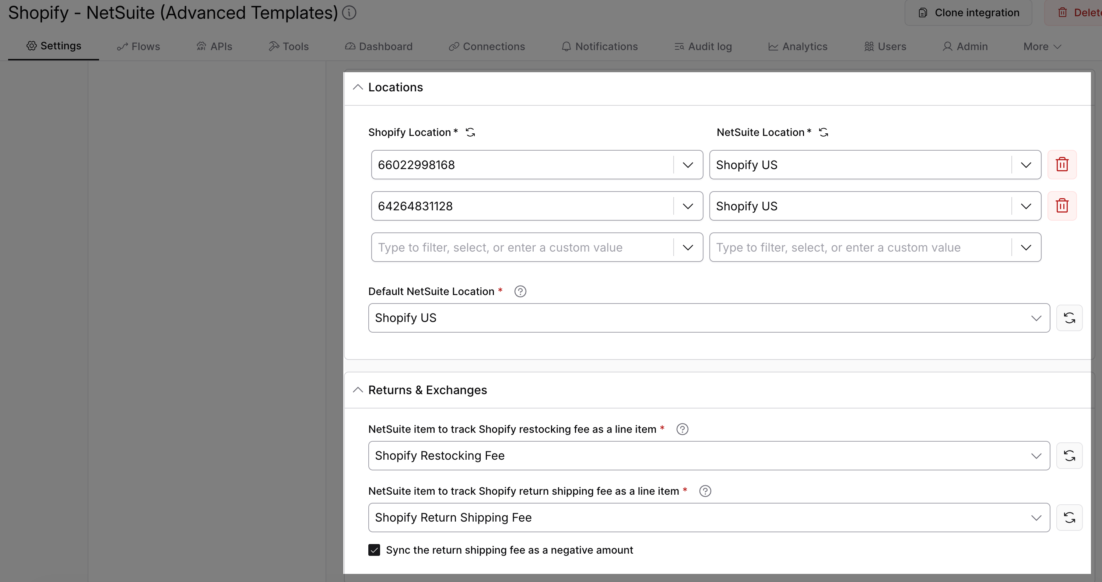Open dropdown arrow of empty NetSuite location row

(1026, 248)
